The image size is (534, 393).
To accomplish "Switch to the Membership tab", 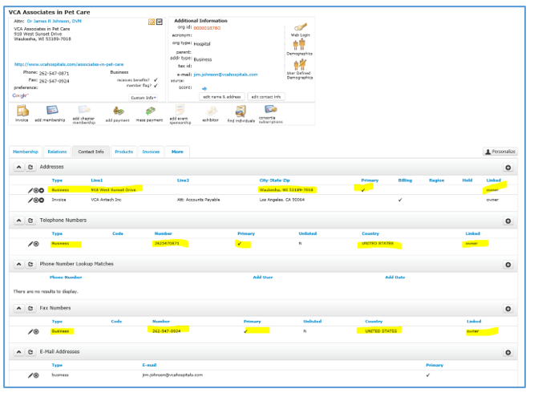I will point(25,151).
